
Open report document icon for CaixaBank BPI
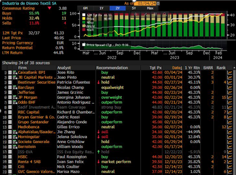tap(15, 73)
